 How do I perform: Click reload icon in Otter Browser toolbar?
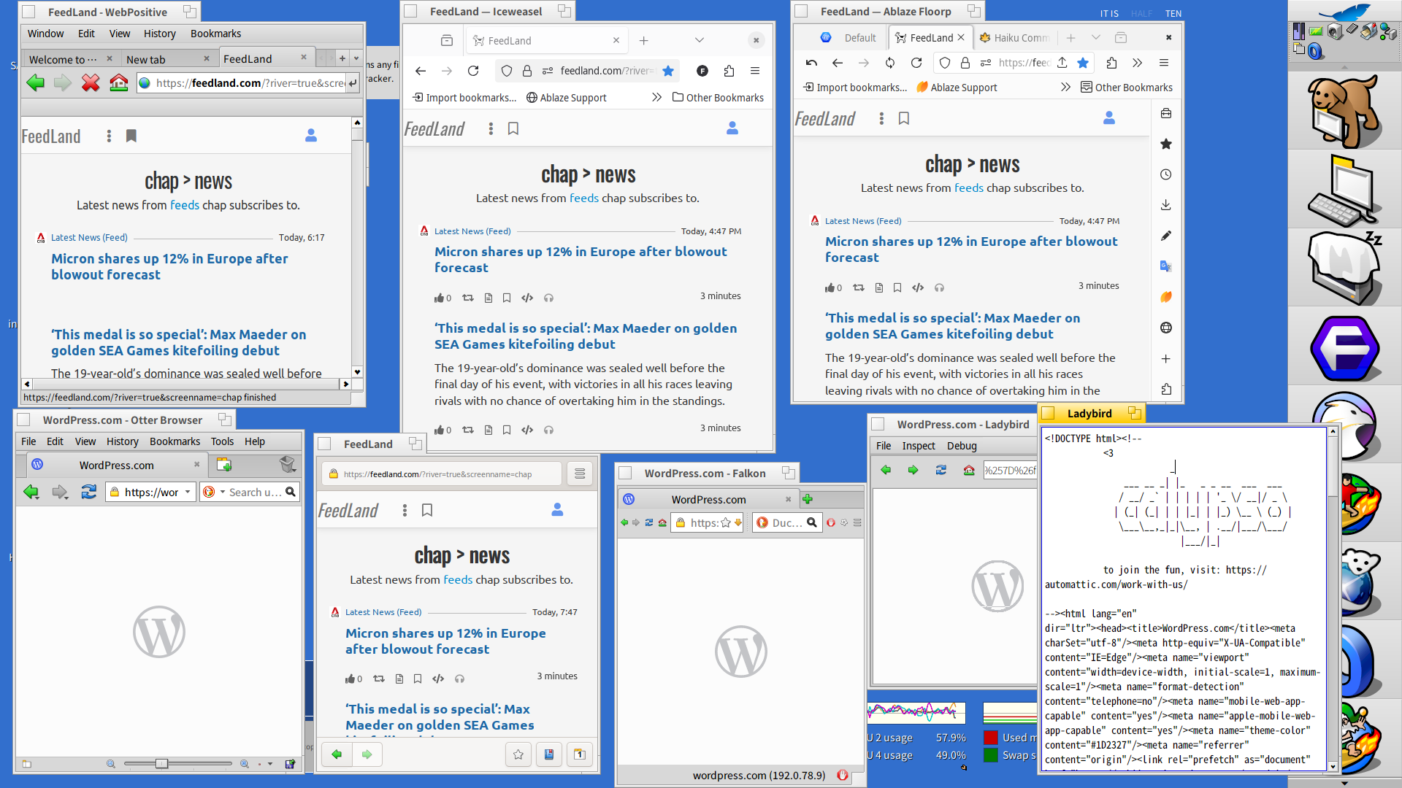pyautogui.click(x=88, y=492)
